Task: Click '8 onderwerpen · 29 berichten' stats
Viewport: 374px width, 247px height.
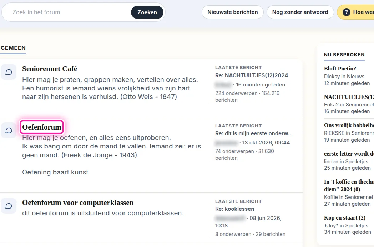Action: click(x=250, y=234)
